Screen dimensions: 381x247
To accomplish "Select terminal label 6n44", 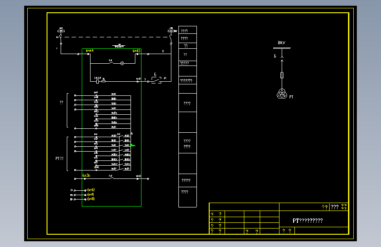I will (90, 51).
